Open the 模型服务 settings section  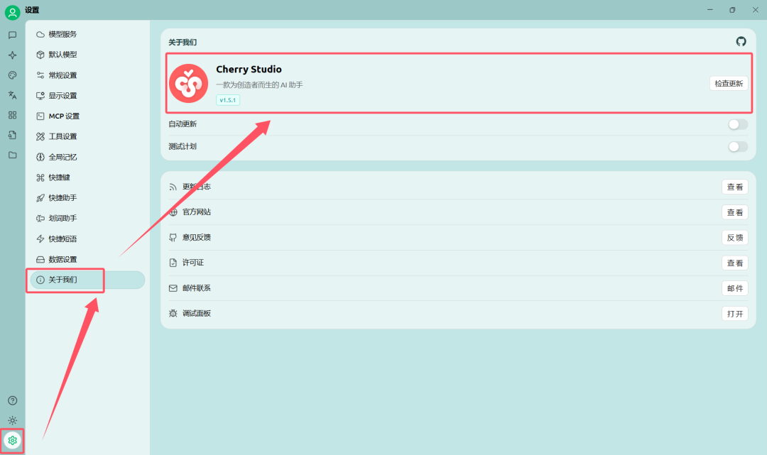click(87, 34)
